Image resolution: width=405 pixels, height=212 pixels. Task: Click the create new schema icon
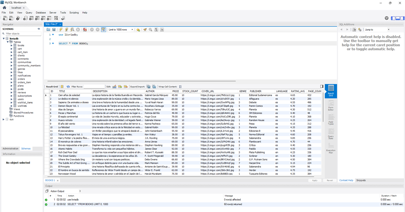25,18
